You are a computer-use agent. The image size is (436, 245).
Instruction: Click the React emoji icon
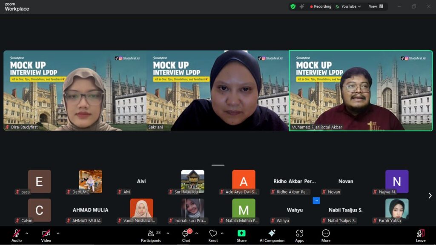tap(213, 235)
